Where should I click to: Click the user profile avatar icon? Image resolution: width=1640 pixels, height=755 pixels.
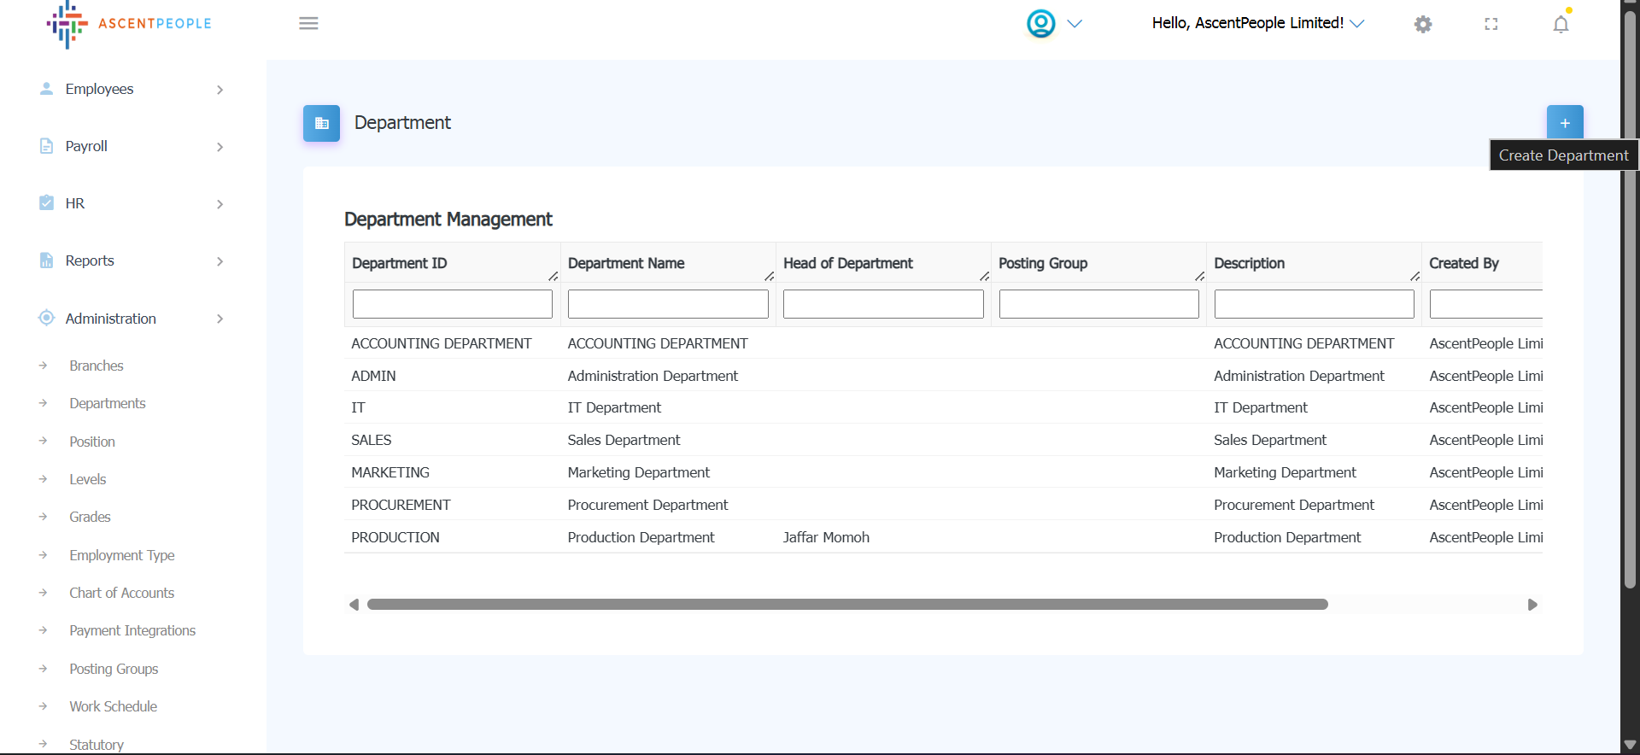(1040, 23)
